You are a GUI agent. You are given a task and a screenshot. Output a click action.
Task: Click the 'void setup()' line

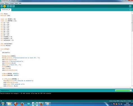5,49
